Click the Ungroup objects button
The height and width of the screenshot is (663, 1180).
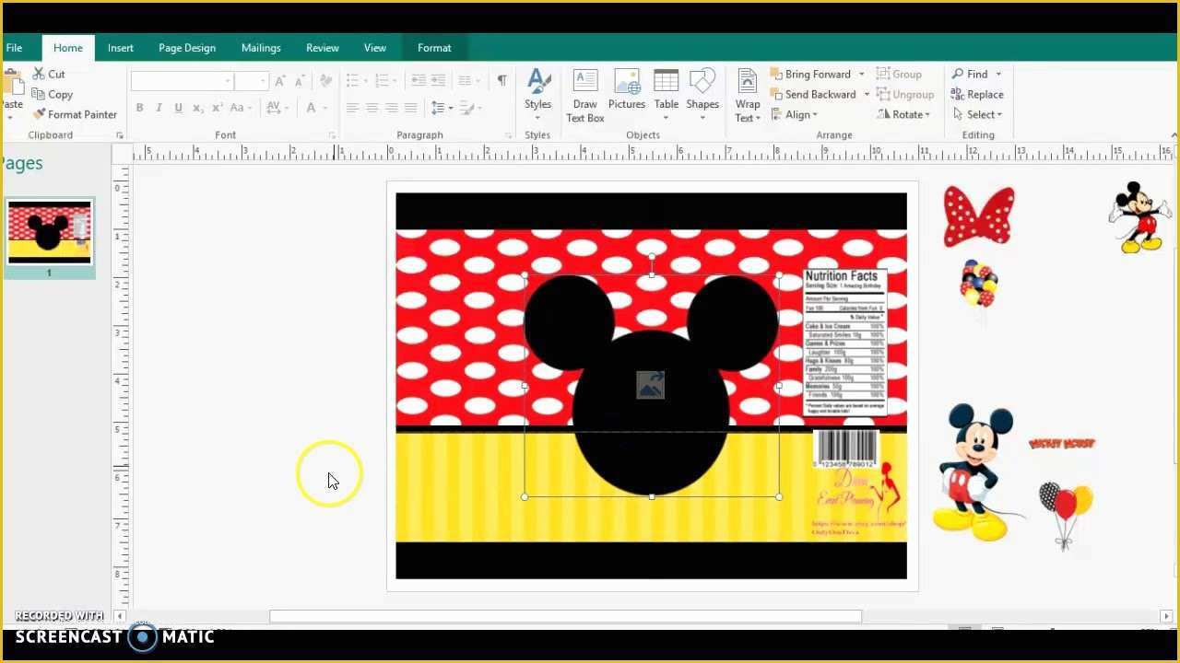905,94
